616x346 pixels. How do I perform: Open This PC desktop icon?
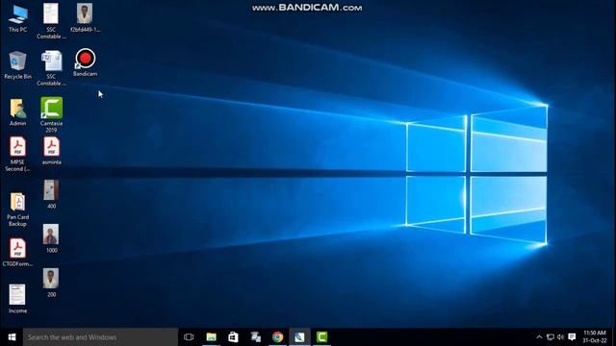pyautogui.click(x=17, y=18)
